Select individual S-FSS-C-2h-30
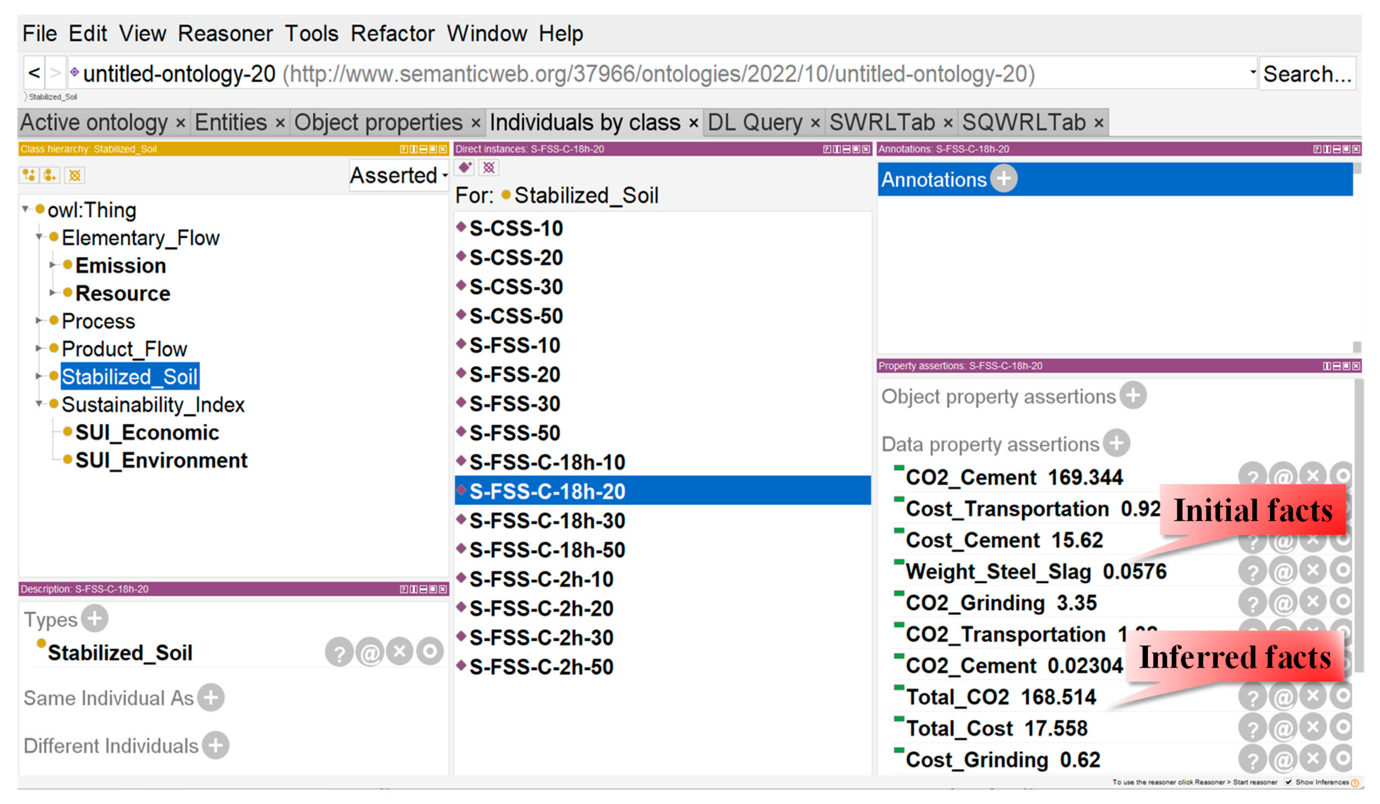 [541, 637]
